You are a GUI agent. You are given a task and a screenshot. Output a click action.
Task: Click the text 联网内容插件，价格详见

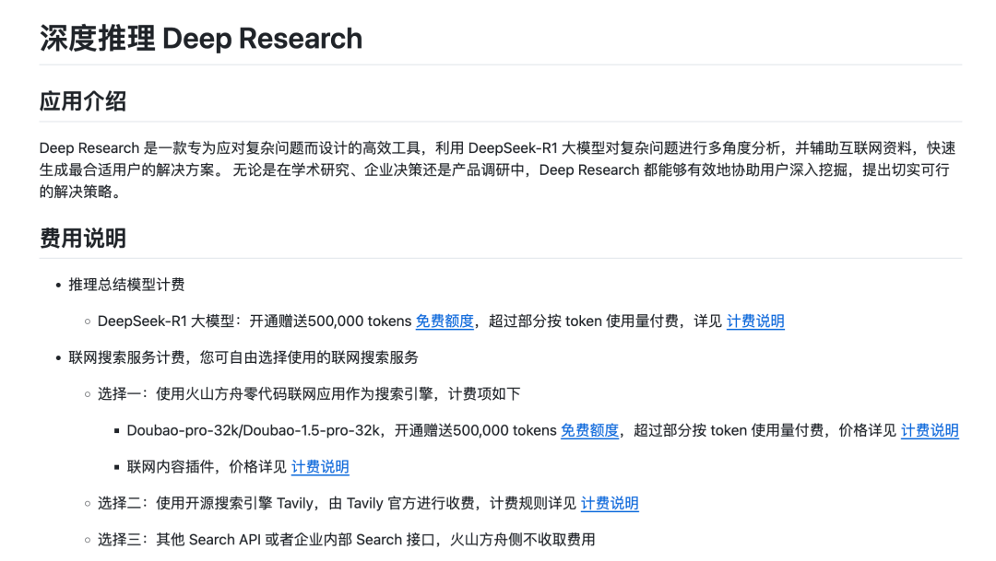coord(207,467)
